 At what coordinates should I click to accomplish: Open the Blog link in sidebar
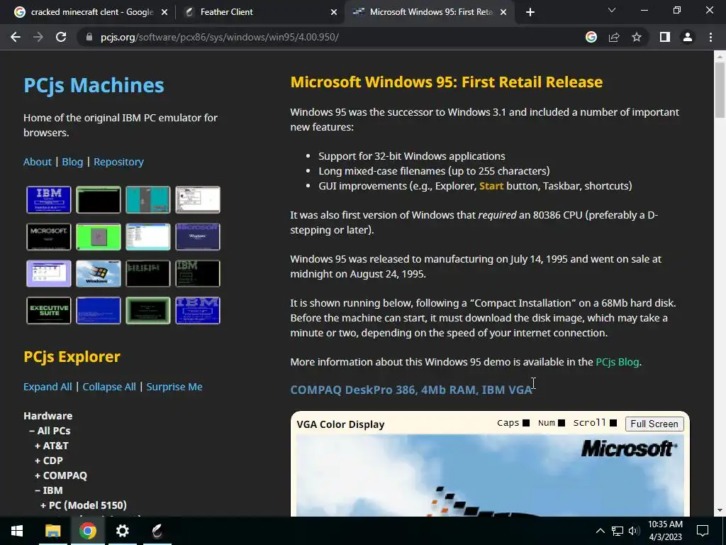tap(72, 162)
